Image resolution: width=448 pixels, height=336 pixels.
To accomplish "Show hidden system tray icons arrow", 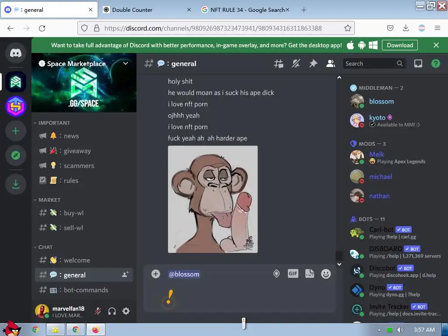I will (x=379, y=330).
